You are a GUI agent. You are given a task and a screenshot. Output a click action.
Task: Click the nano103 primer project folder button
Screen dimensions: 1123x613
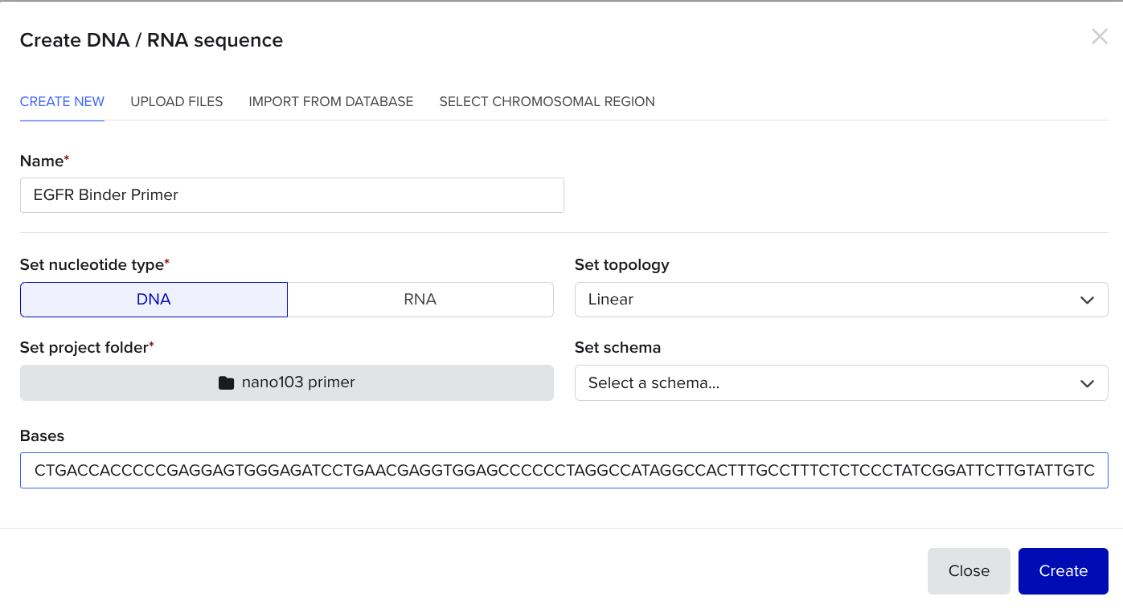click(x=287, y=383)
